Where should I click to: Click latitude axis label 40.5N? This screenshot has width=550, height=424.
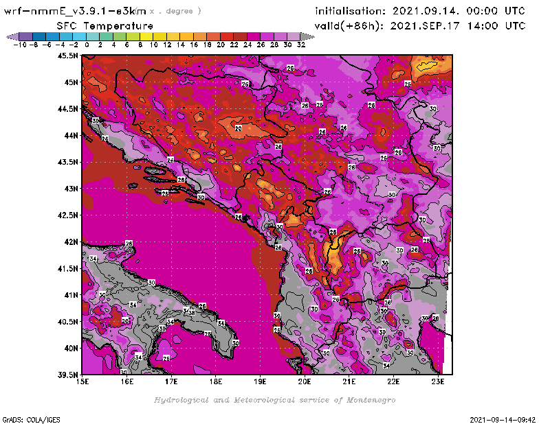coord(67,322)
